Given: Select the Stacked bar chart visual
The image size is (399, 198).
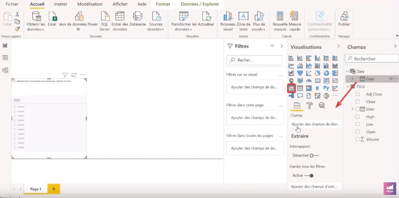Looking at the screenshot, I should click(x=291, y=58).
